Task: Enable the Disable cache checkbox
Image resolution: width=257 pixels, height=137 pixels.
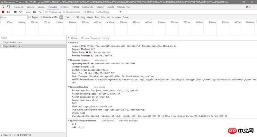Action: click(x=64, y=12)
